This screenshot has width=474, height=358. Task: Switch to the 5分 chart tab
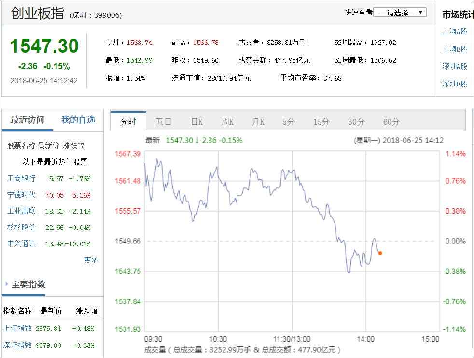(289, 122)
